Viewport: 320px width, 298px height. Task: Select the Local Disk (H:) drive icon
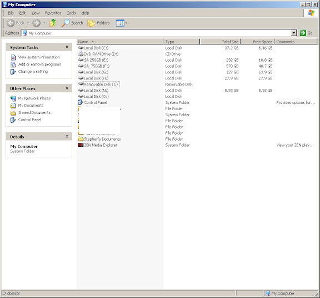coord(81,78)
